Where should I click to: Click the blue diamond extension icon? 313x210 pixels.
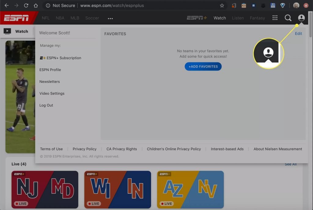click(283, 6)
